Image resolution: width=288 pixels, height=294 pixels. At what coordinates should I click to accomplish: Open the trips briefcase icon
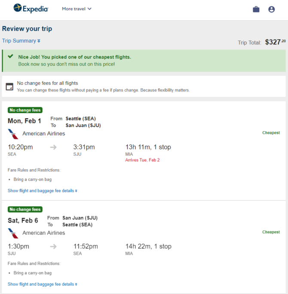[256, 9]
